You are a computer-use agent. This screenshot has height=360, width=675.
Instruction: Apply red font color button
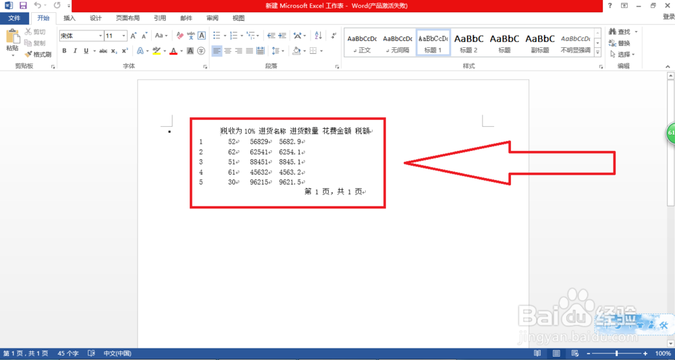pos(173,51)
